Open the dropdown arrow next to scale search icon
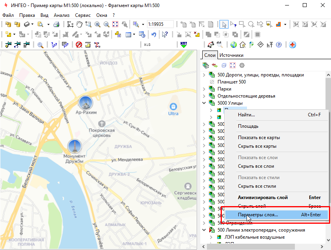The width and height of the screenshot is (331, 250). pos(143,24)
